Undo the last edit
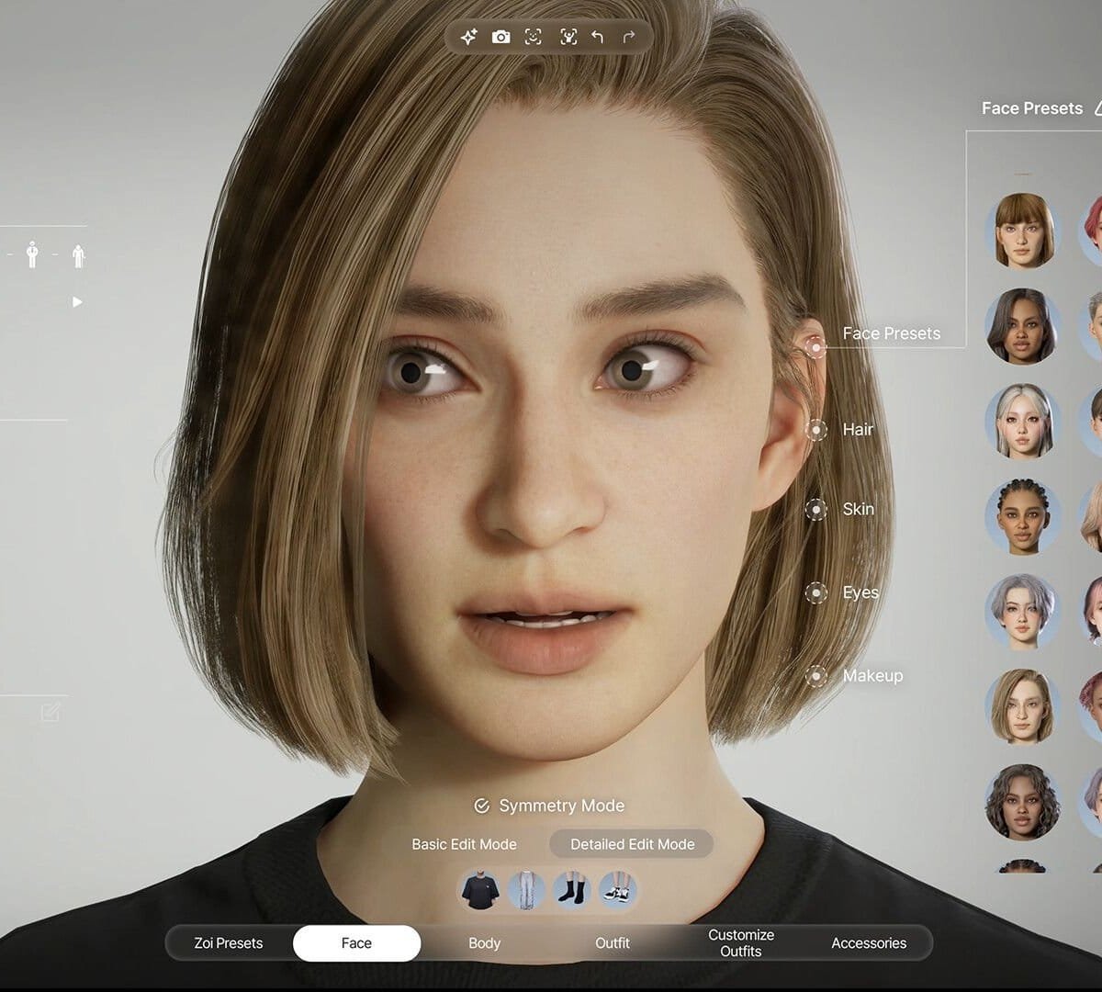Viewport: 1102px width, 992px height. pyautogui.click(x=598, y=37)
